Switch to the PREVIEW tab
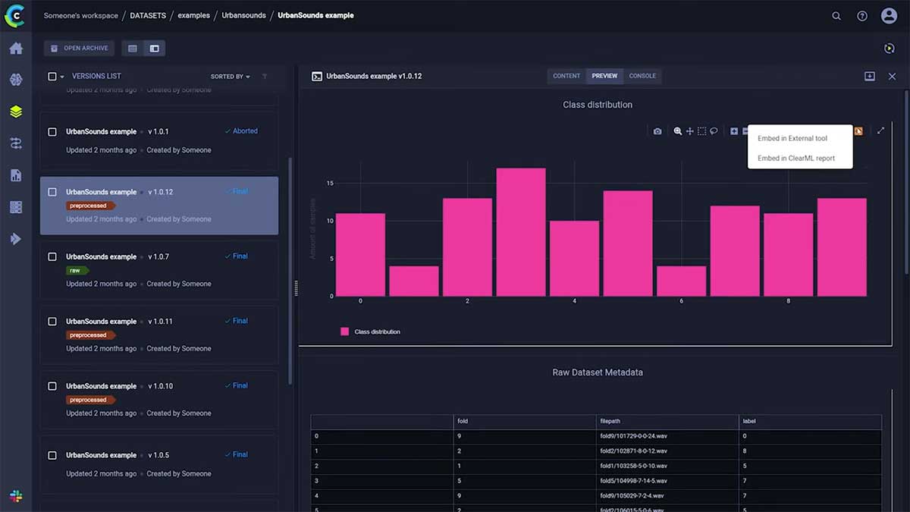Viewport: 910px width, 512px height. pos(604,76)
